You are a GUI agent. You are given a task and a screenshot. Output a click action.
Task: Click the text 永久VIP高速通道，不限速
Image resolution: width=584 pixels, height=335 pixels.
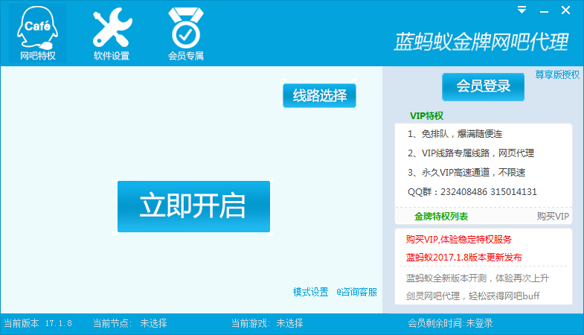click(473, 173)
